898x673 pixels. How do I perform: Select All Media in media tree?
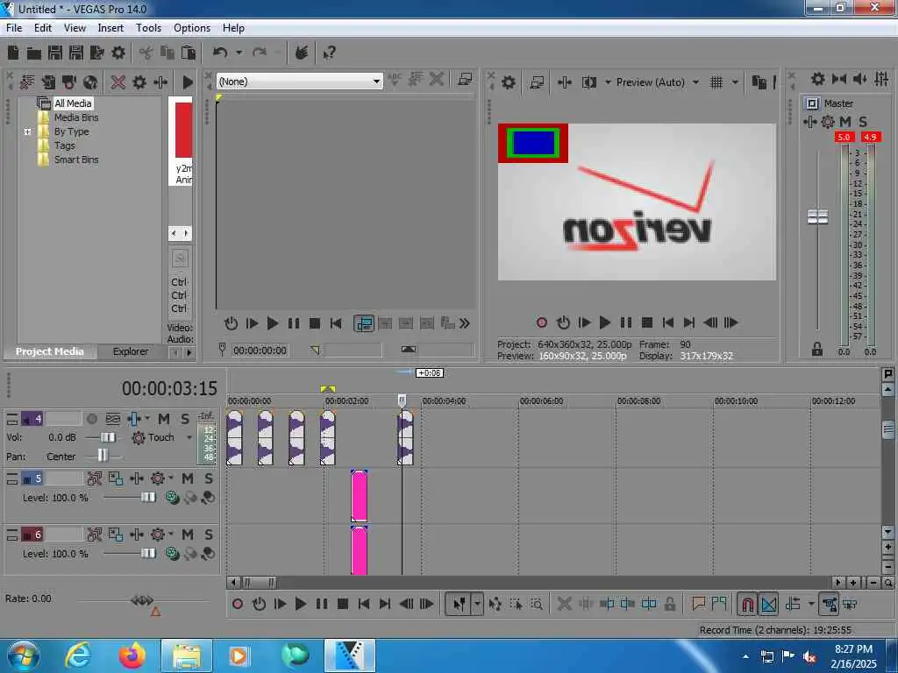click(x=73, y=103)
